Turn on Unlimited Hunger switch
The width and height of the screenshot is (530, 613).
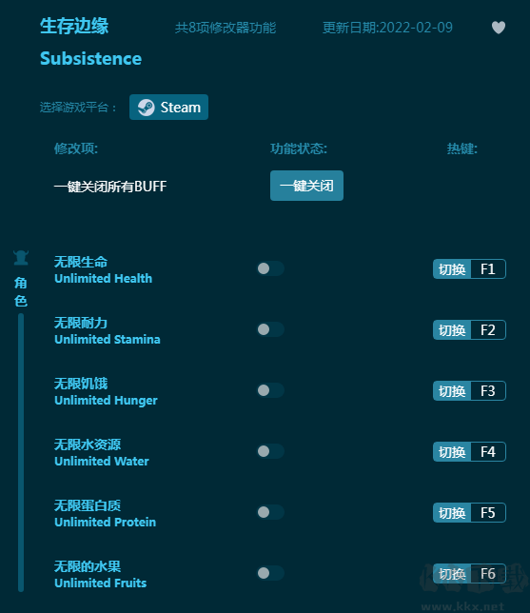pos(270,390)
